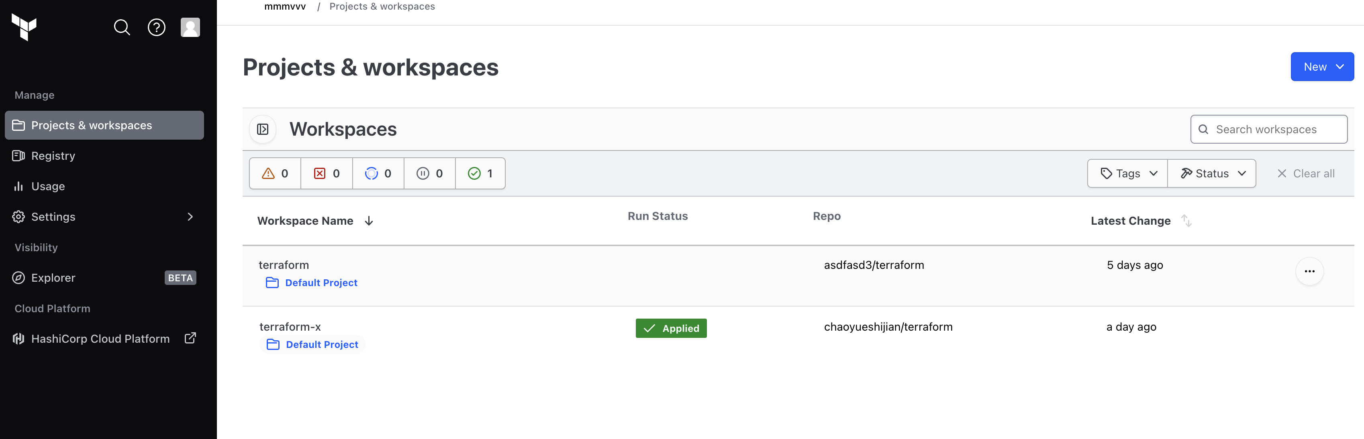
Task: Click the Explorer compass icon
Action: 18,278
